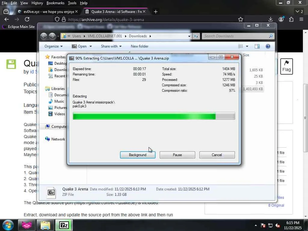The height and width of the screenshot is (231, 308).
Task: Click the Explorer back button
Action: [x=44, y=36]
